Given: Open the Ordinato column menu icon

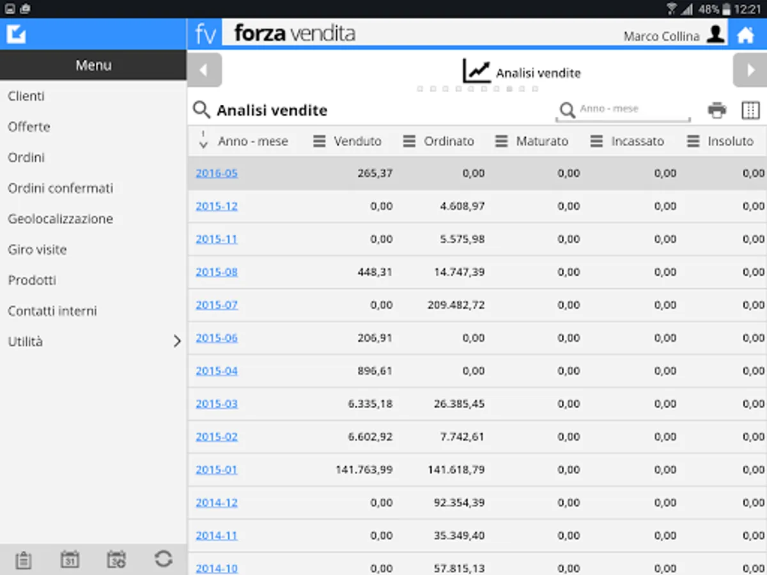Looking at the screenshot, I should [409, 141].
